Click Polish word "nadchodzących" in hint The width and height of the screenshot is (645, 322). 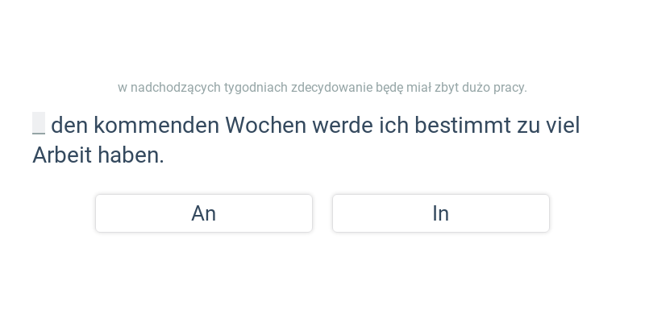click(x=176, y=88)
